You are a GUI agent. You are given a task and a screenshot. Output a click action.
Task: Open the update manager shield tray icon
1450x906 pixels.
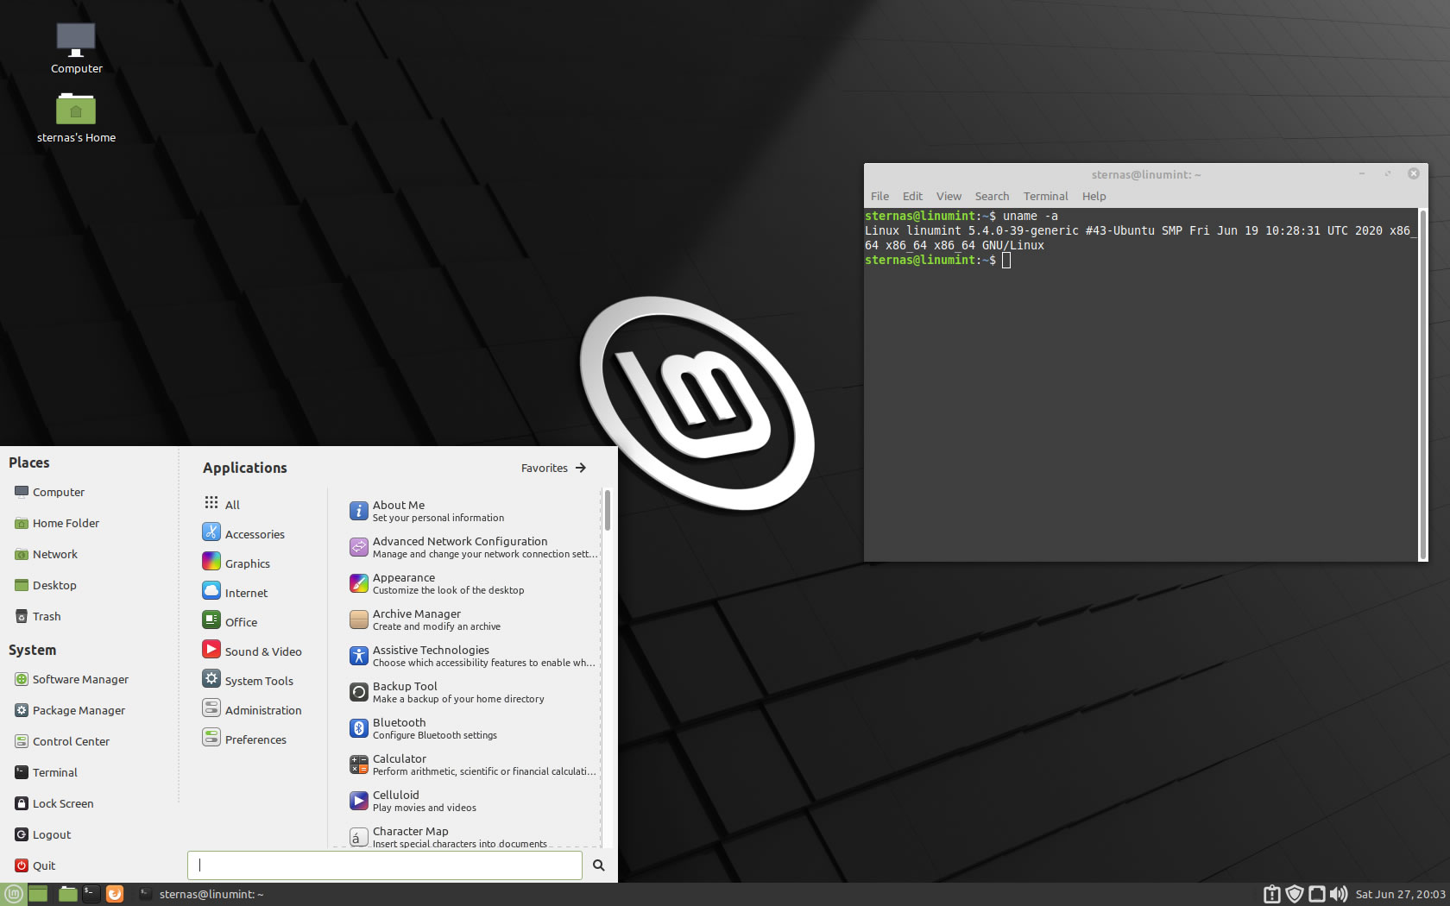coord(1294,894)
